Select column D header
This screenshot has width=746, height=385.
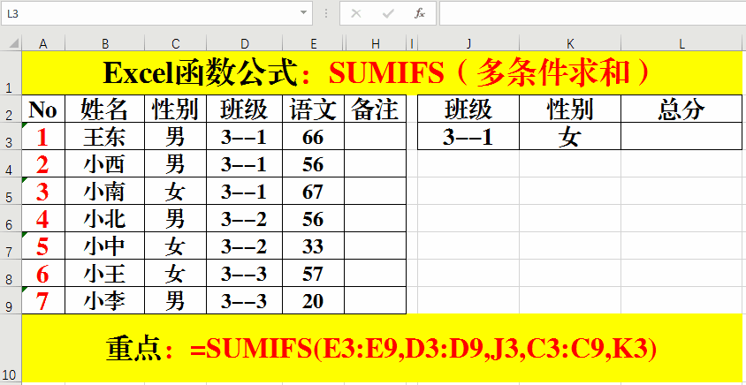[245, 44]
